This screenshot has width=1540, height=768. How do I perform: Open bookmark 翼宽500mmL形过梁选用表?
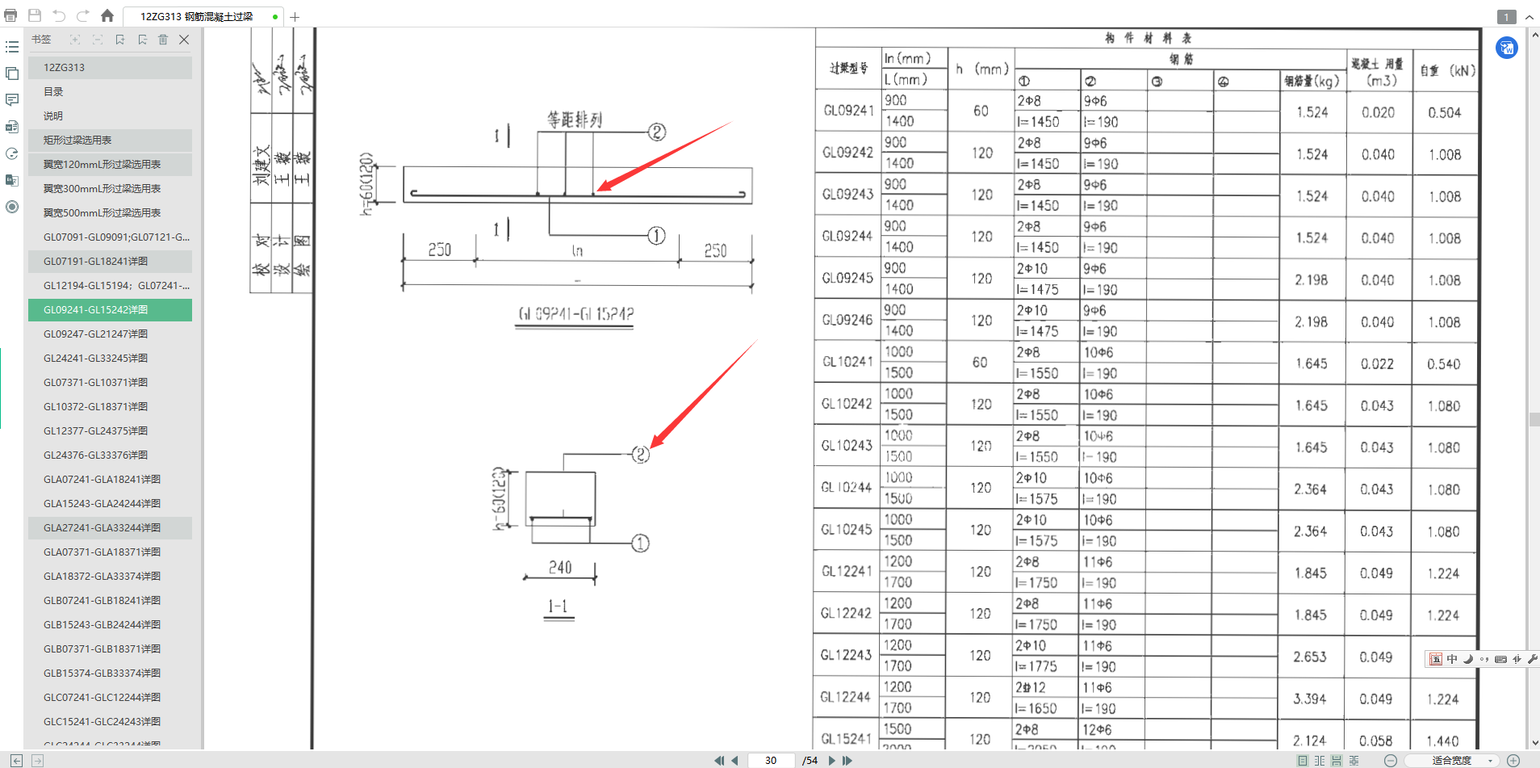110,213
